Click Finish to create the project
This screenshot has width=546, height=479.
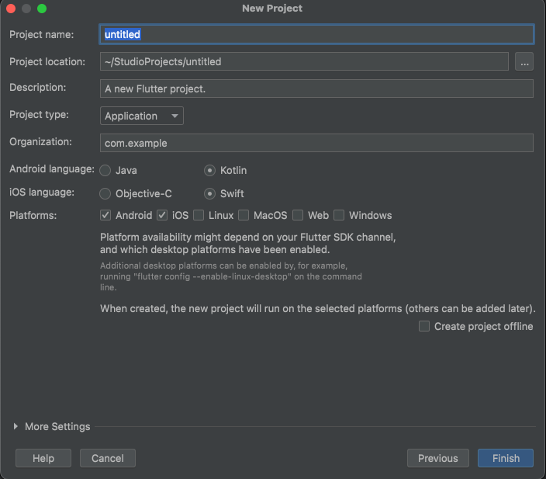pyautogui.click(x=506, y=458)
